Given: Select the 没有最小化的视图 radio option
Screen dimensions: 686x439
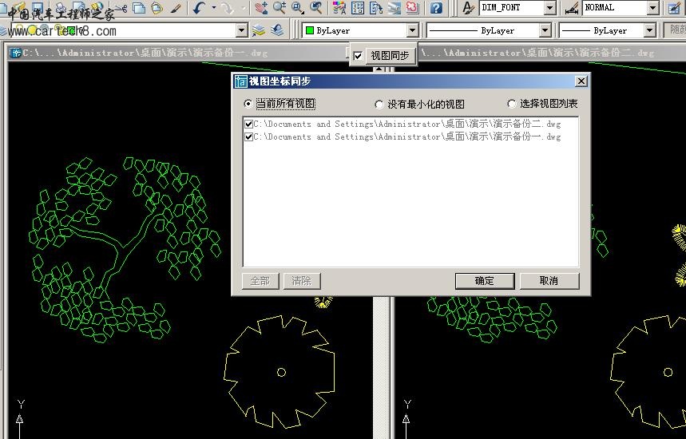Looking at the screenshot, I should tap(379, 104).
